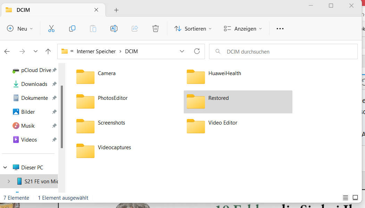
Task: Refresh the DCIM folder view
Action: tap(197, 51)
